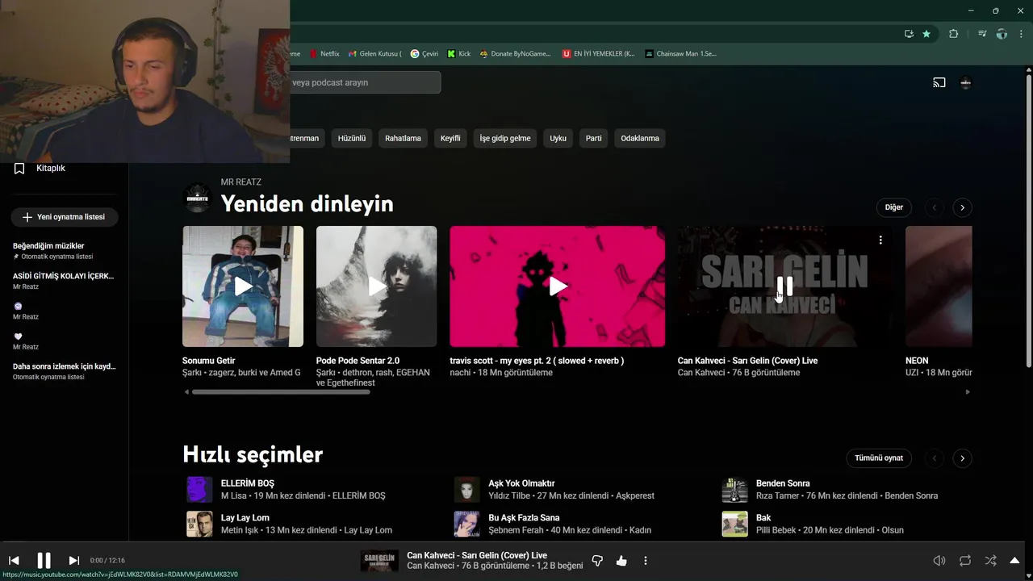Open Chrome extensions puzzle icon
This screenshot has width=1033, height=581.
[x=953, y=34]
